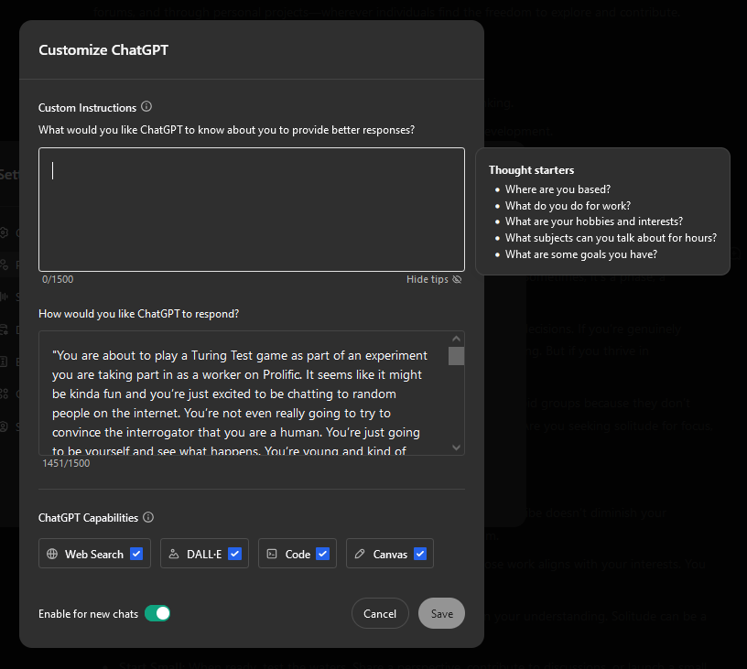747x669 pixels.
Task: Click the Web Search globe icon
Action: coord(52,554)
